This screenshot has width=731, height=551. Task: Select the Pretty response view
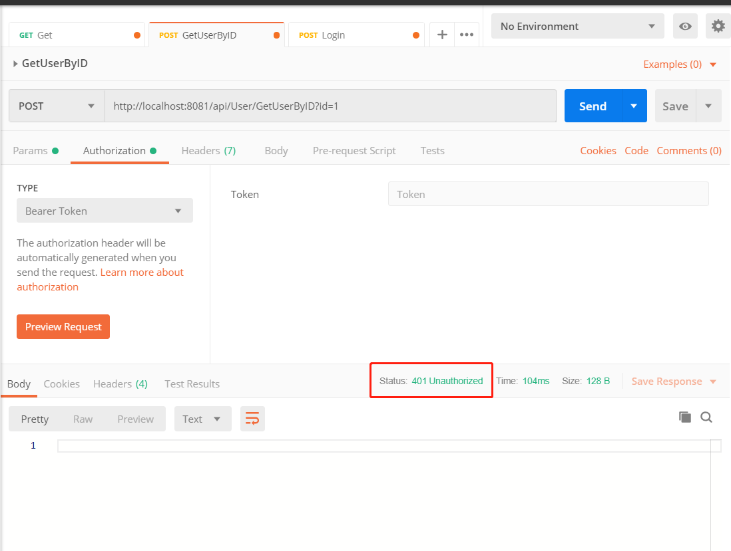(x=35, y=419)
